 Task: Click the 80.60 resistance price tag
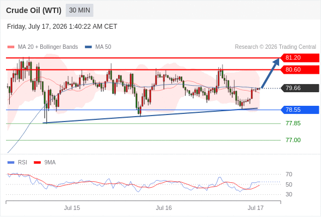tap(300, 69)
